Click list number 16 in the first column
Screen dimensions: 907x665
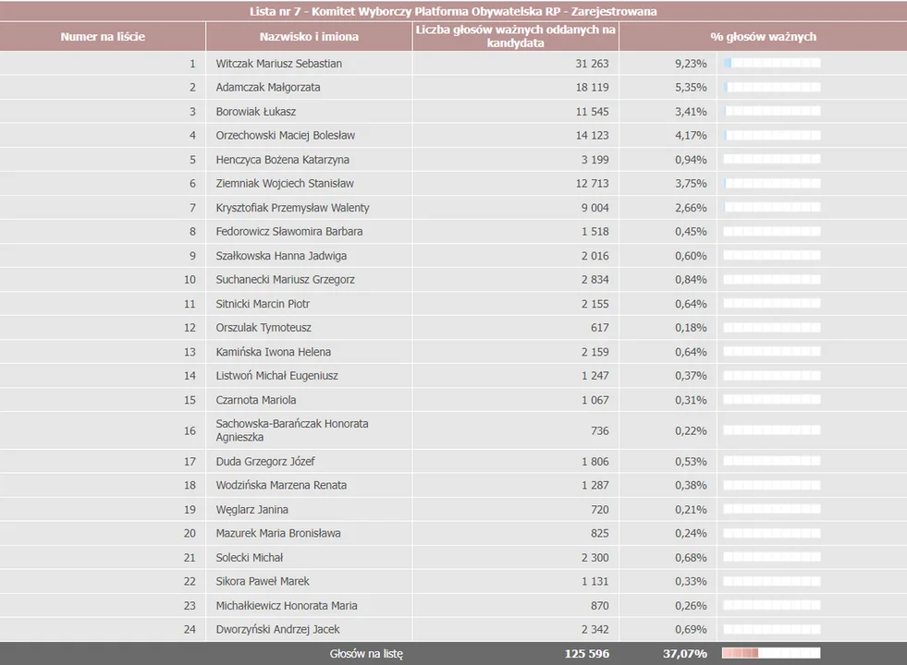click(x=190, y=430)
